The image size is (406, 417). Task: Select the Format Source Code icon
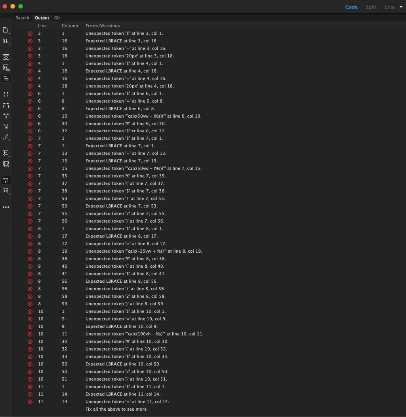coord(6,78)
